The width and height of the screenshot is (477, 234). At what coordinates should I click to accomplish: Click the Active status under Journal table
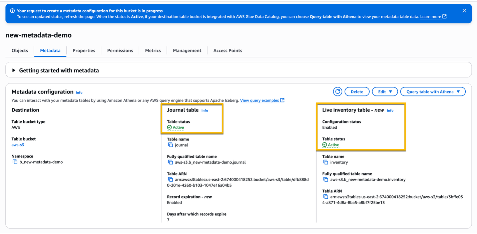coord(175,127)
